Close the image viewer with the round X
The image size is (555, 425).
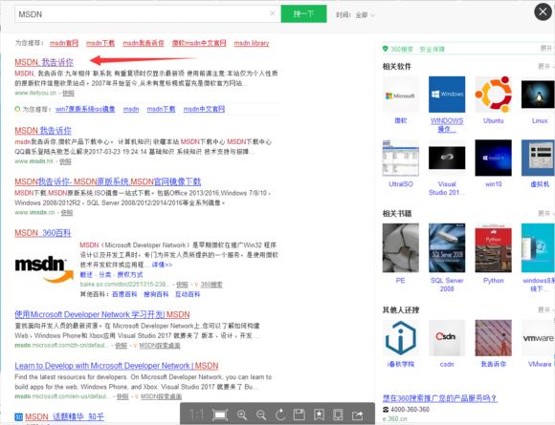543,11
